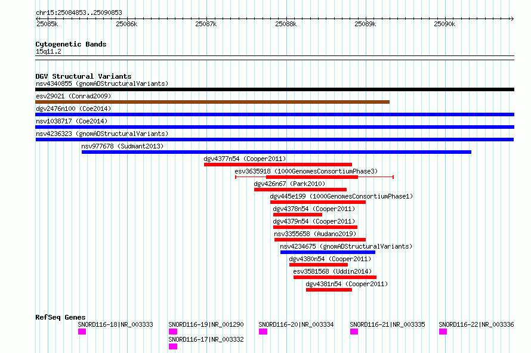Select the 25087k ruler label
This screenshot has width=531, height=353.
[206, 24]
